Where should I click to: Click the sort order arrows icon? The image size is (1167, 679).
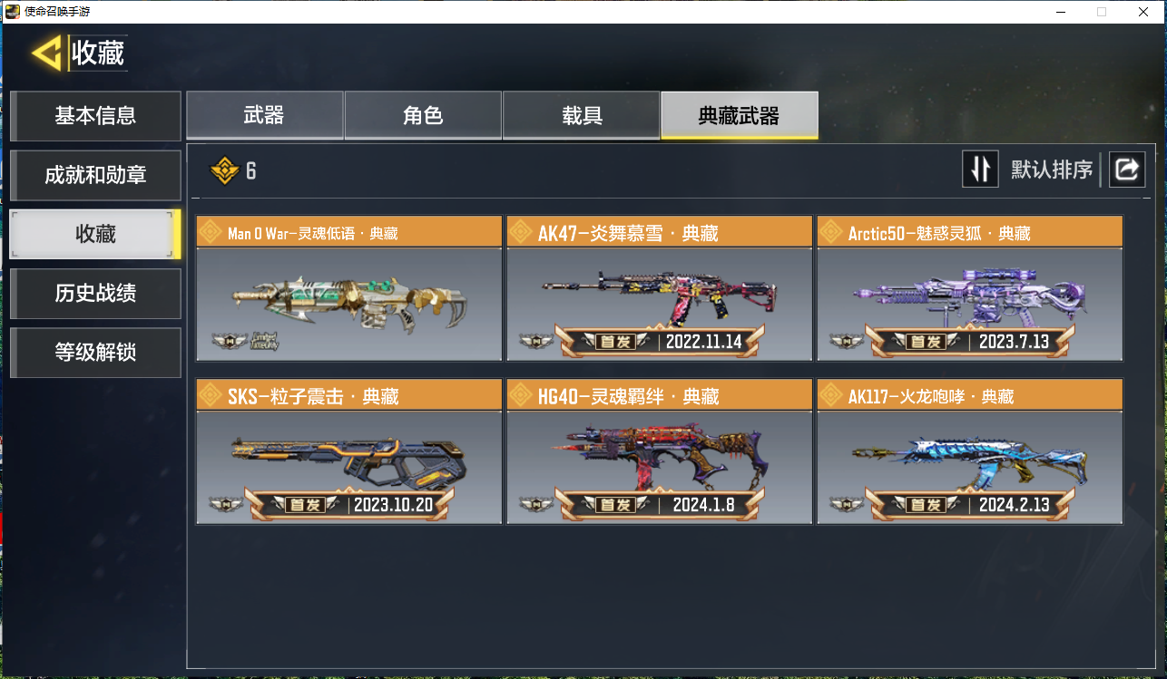click(x=980, y=170)
